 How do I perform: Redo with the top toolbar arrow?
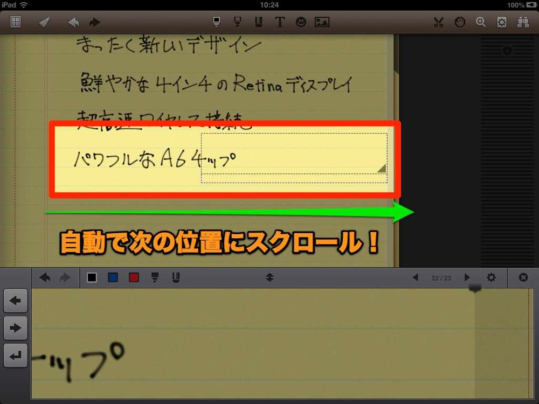94,23
